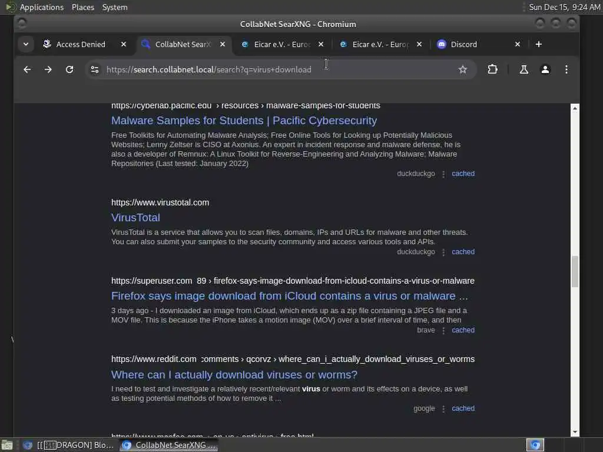This screenshot has height=452, width=603.
Task: Click the three-dot separator on VirusTotal result
Action: pyautogui.click(x=443, y=252)
